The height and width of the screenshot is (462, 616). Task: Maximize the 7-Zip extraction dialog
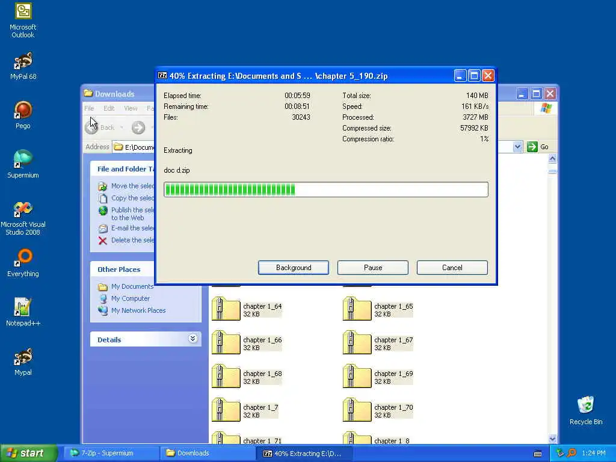(474, 75)
